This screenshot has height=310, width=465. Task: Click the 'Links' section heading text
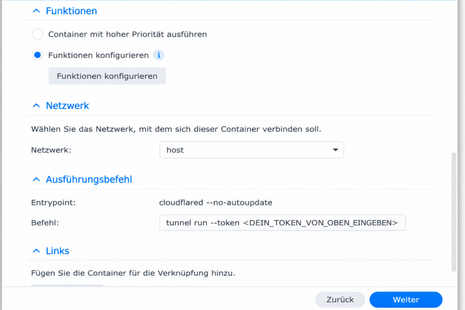(x=57, y=251)
